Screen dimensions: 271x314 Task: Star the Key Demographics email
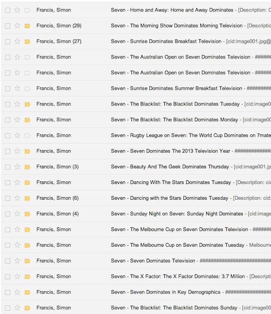click(17, 292)
